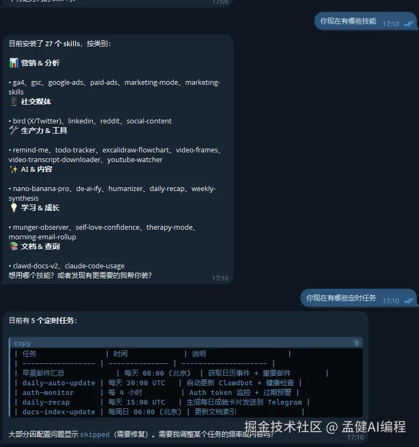Click the bar chart emoji beside 营销 & 分析
Screen dimensions: 419x447
point(14,63)
